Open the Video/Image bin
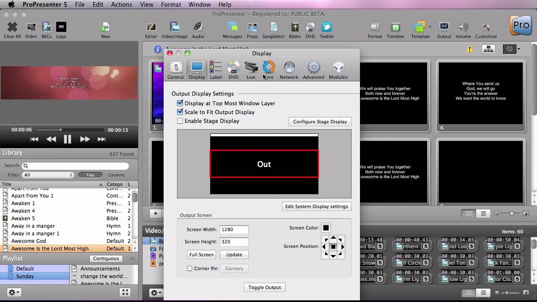The width and height of the screenshot is (537, 302). coord(175,30)
